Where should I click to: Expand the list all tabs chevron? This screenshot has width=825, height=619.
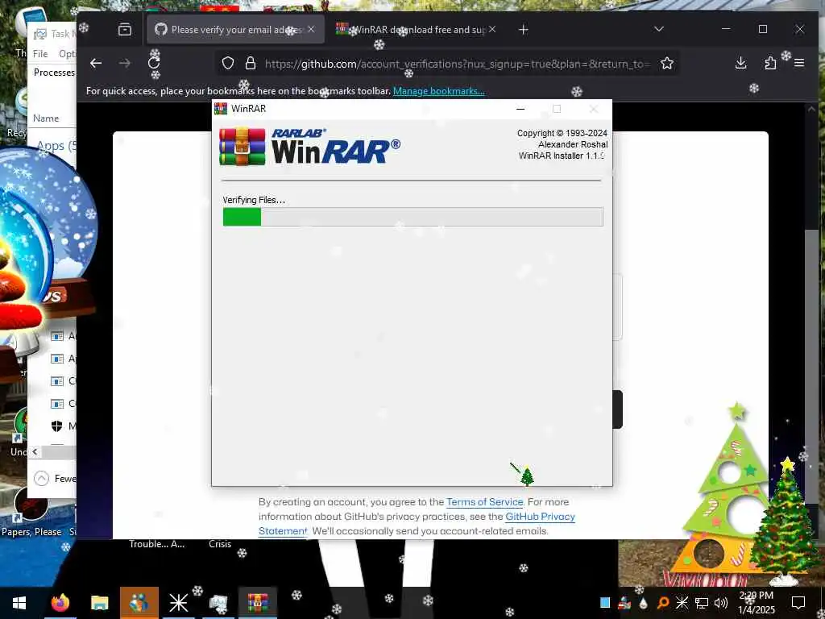659,29
